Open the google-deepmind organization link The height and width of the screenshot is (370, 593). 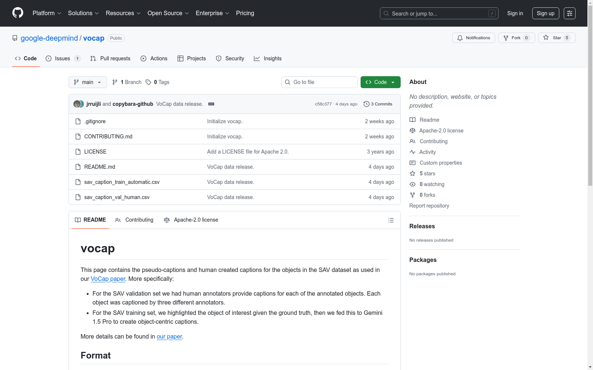tap(49, 38)
